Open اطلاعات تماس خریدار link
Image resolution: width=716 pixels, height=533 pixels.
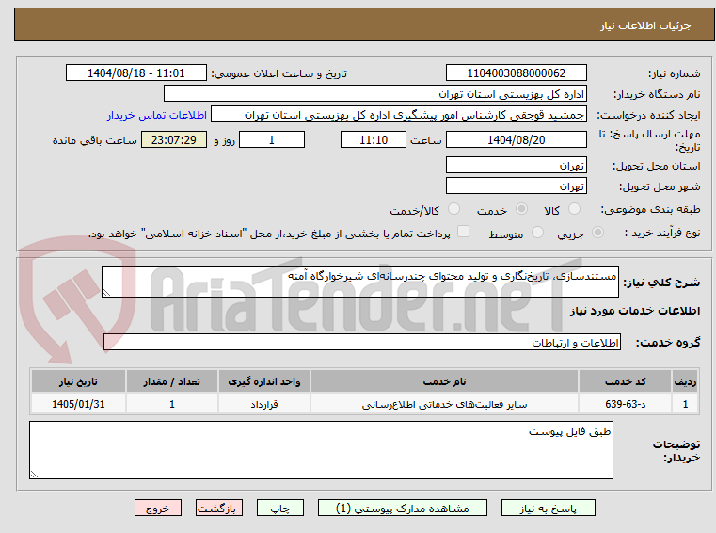coord(156,115)
